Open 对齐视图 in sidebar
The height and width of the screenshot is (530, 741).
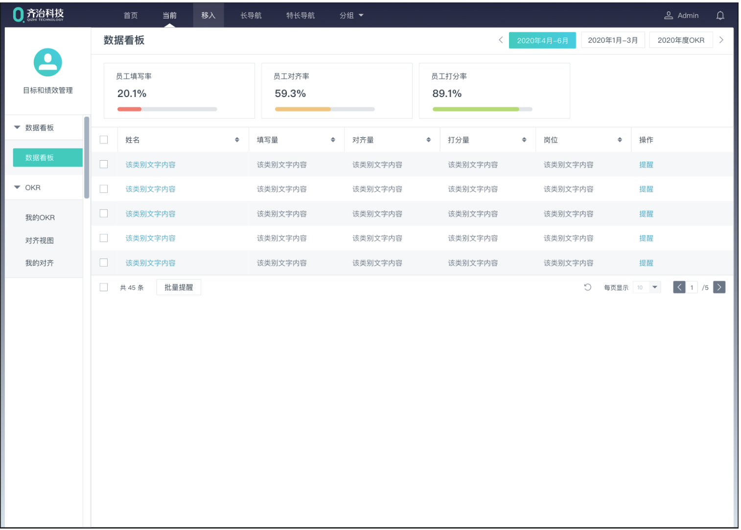[40, 241]
